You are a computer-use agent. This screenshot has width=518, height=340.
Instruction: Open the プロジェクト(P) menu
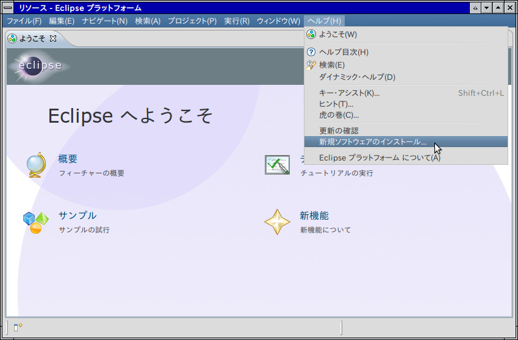(x=192, y=21)
